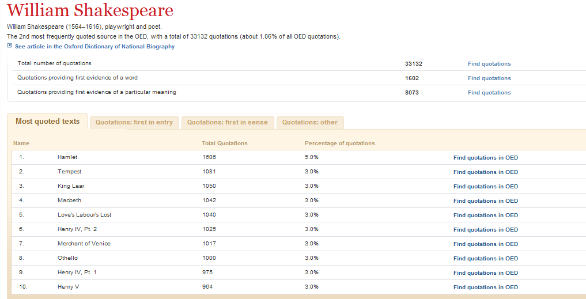This screenshot has width=586, height=299.
Task: Click the 1000 quotations count for Othello
Action: click(x=209, y=258)
